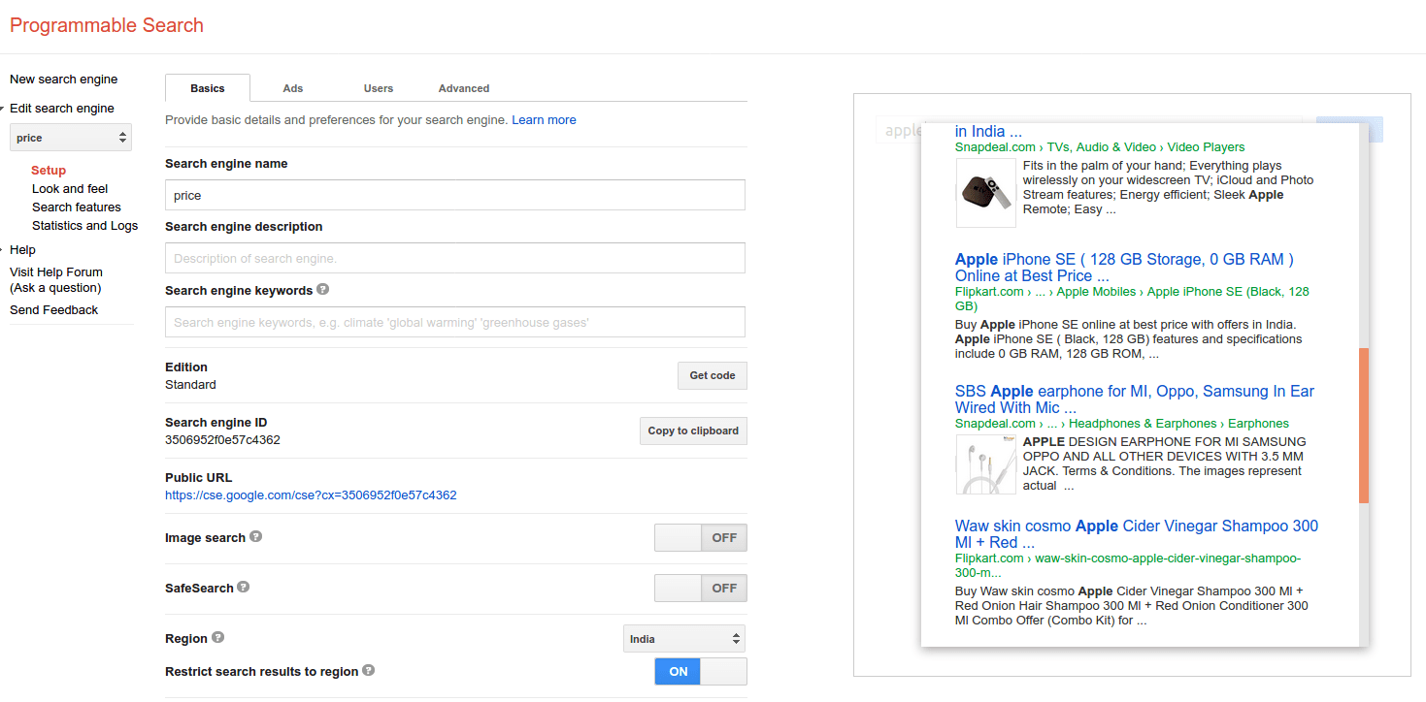Collapse the Edit search engine section
Screen dimensions: 1426x702
[5, 108]
